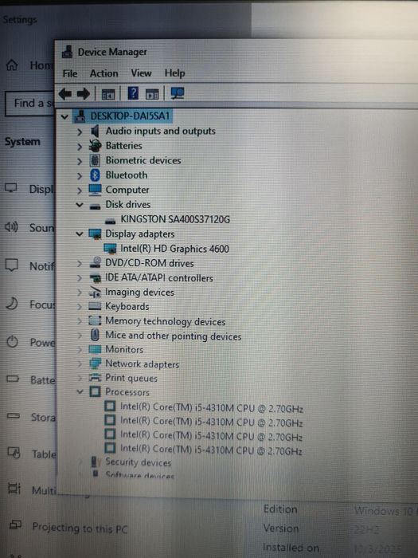Click the Display adapters category icon
Image resolution: width=418 pixels, height=558 pixels.
point(95,234)
